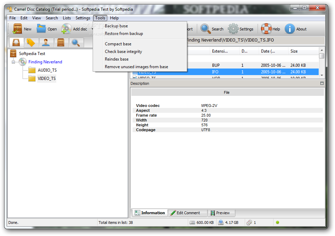Click the 600.00 KB drive icon in status bar
335x236 pixels.
(x=192, y=223)
